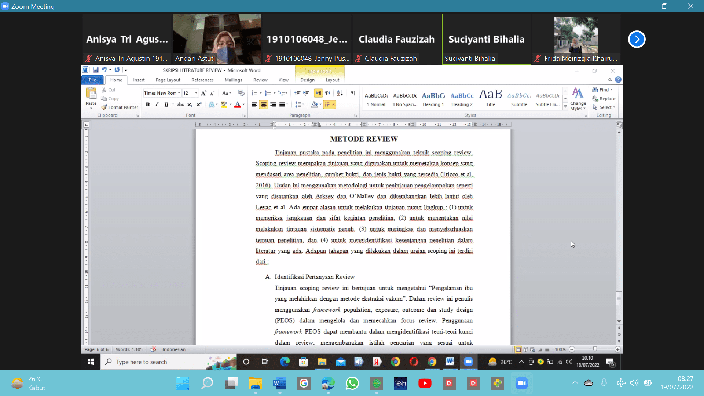Click the Redo icon in Quick Access toolbar
Image resolution: width=704 pixels, height=396 pixels.
pyautogui.click(x=117, y=70)
